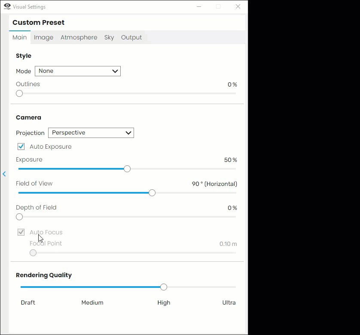Open the Sky tab
The height and width of the screenshot is (335, 360).
point(109,37)
